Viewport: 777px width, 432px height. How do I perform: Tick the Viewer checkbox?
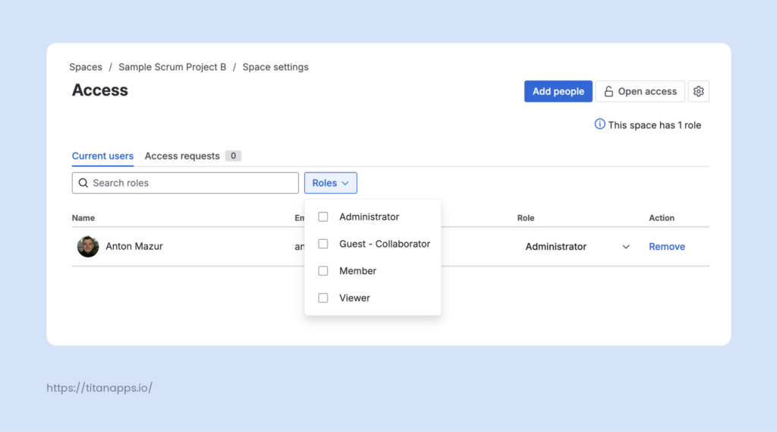pyautogui.click(x=323, y=298)
